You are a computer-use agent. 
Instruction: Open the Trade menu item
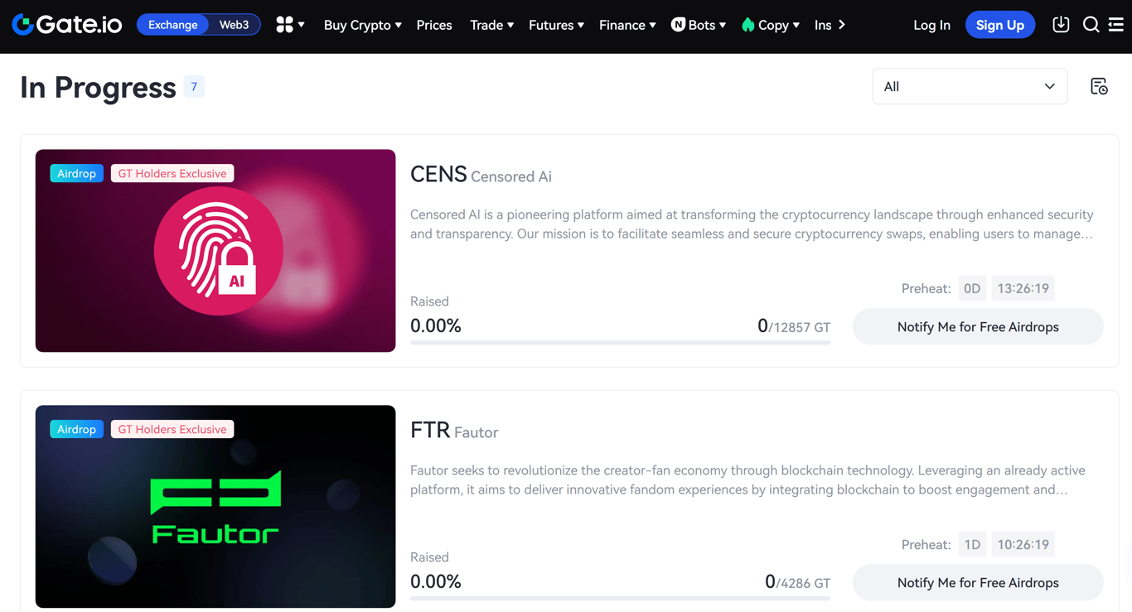tap(486, 25)
